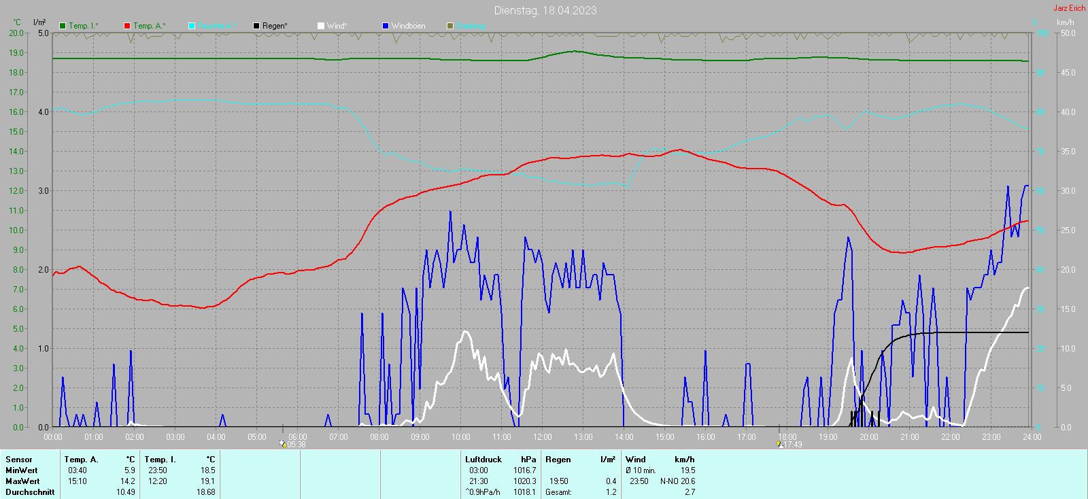This screenshot has width=1088, height=499.
Task: Click the olive Empfang legend swatch
Action: [450, 26]
